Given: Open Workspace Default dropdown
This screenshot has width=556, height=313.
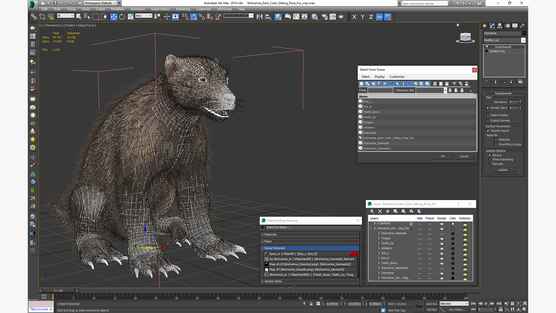Looking at the screenshot, I should [100, 3].
